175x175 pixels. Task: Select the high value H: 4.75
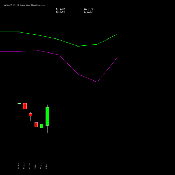(89, 9)
